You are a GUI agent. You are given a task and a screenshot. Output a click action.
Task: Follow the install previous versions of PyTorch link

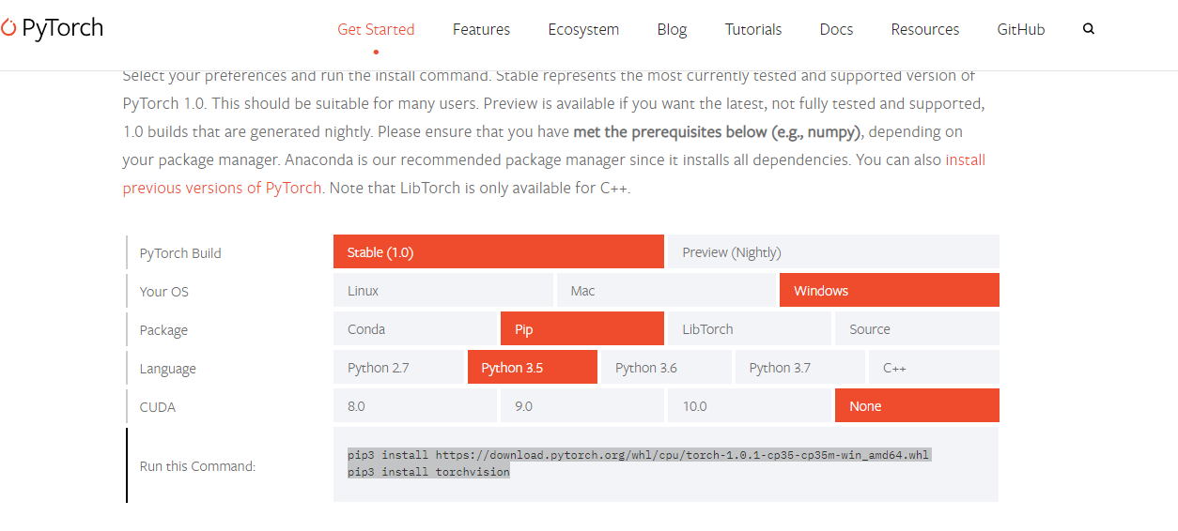pyautogui.click(x=222, y=188)
